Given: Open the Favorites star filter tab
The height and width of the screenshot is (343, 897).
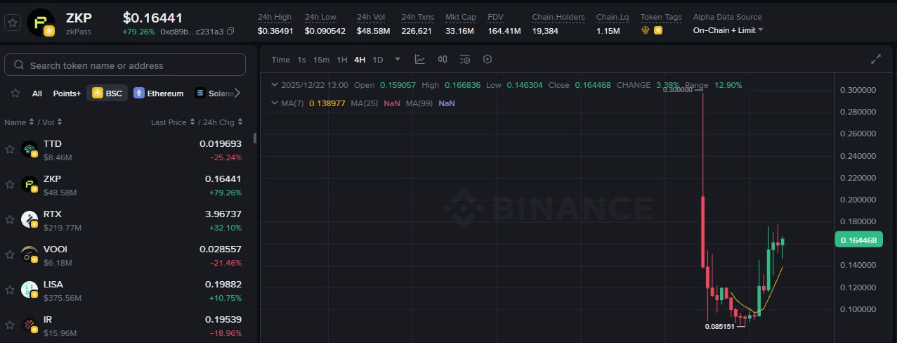Looking at the screenshot, I should point(15,93).
